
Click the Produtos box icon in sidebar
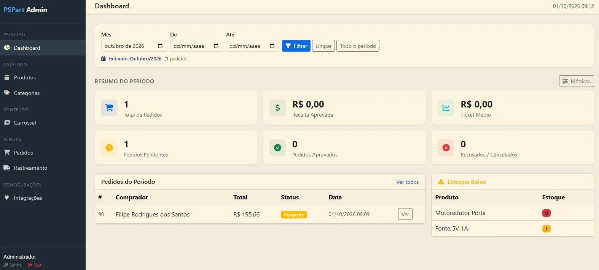pyautogui.click(x=6, y=77)
